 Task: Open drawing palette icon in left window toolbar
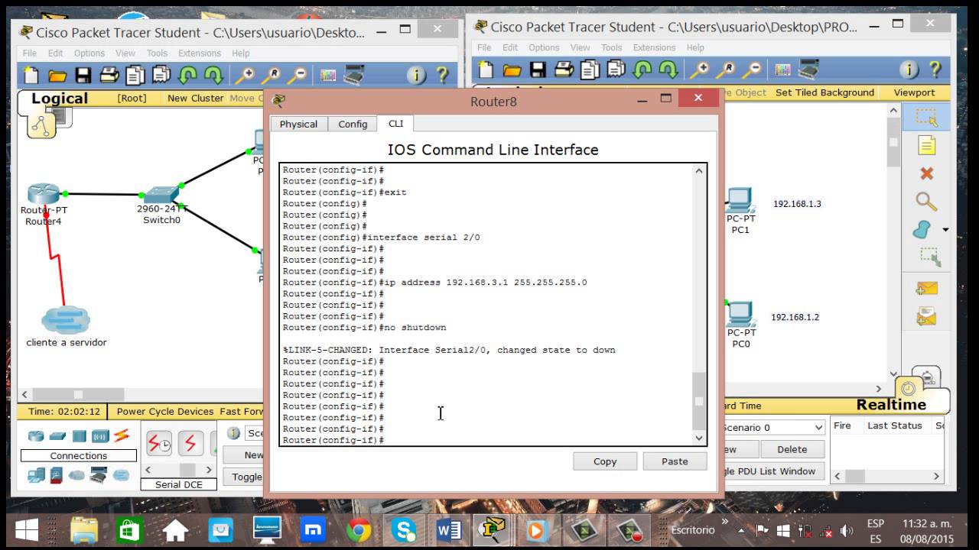coord(328,75)
